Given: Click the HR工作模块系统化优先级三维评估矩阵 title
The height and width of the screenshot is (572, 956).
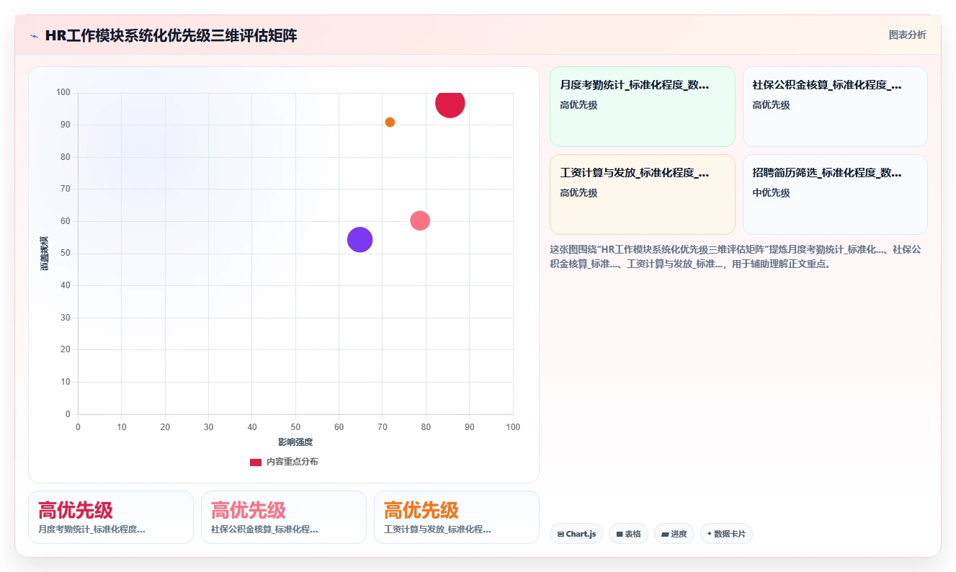Looking at the screenshot, I should tap(171, 36).
